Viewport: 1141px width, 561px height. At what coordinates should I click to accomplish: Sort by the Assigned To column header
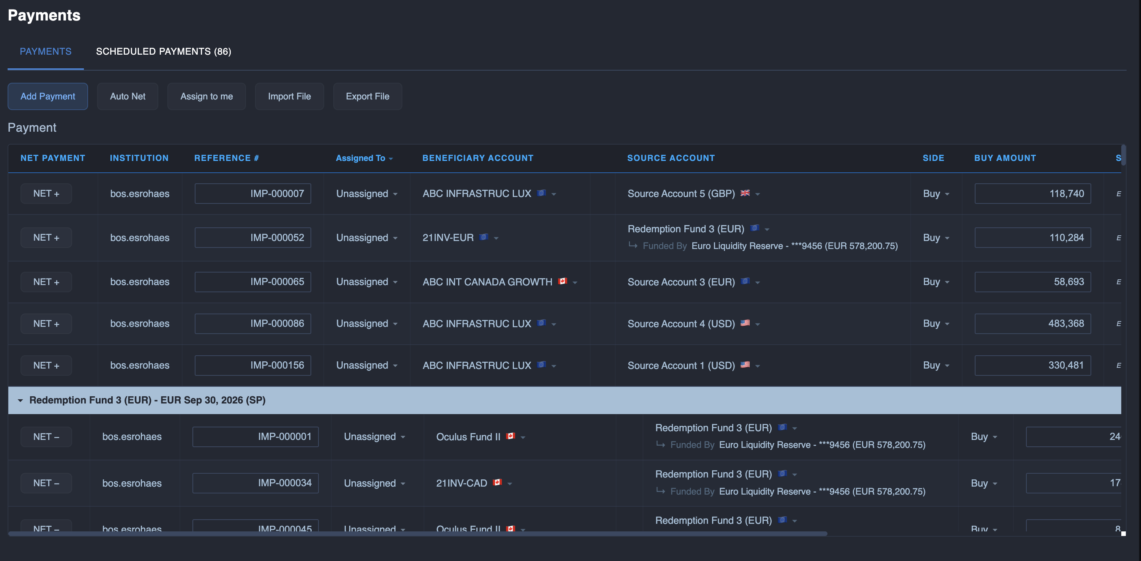point(364,158)
